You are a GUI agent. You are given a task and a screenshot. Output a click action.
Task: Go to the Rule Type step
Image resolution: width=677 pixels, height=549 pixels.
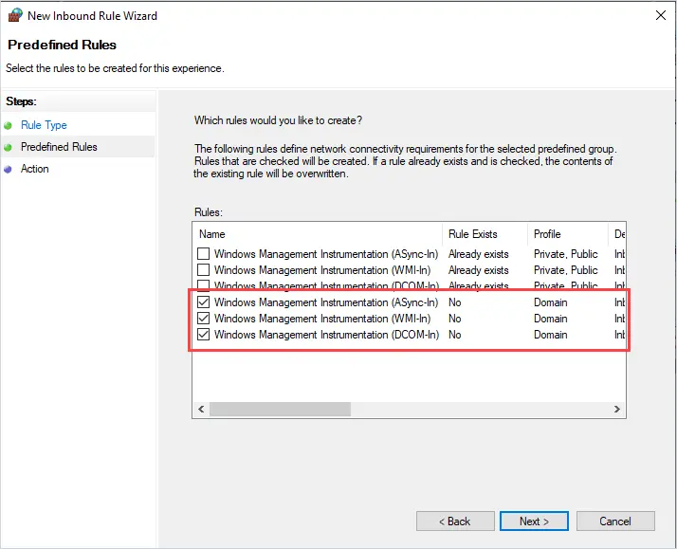click(x=44, y=125)
